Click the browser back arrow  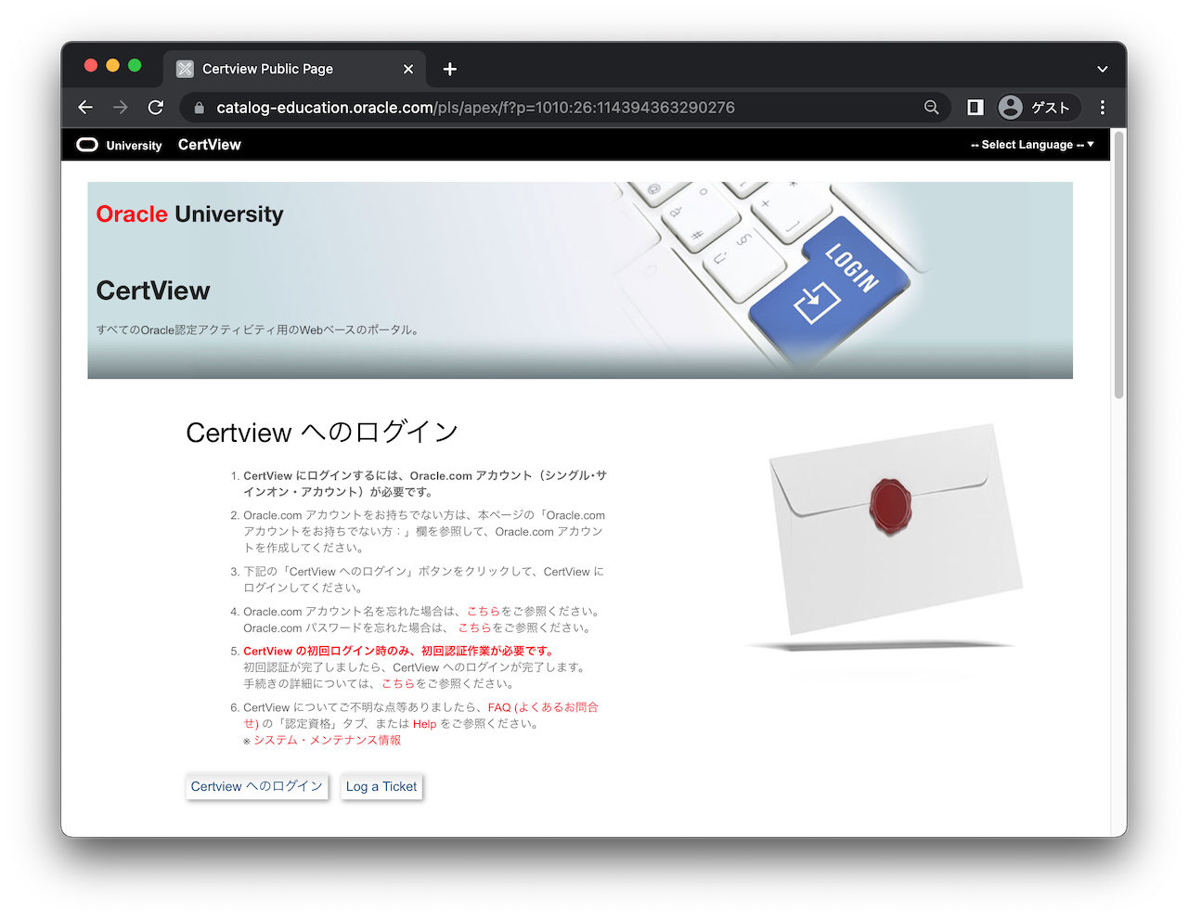[x=84, y=107]
